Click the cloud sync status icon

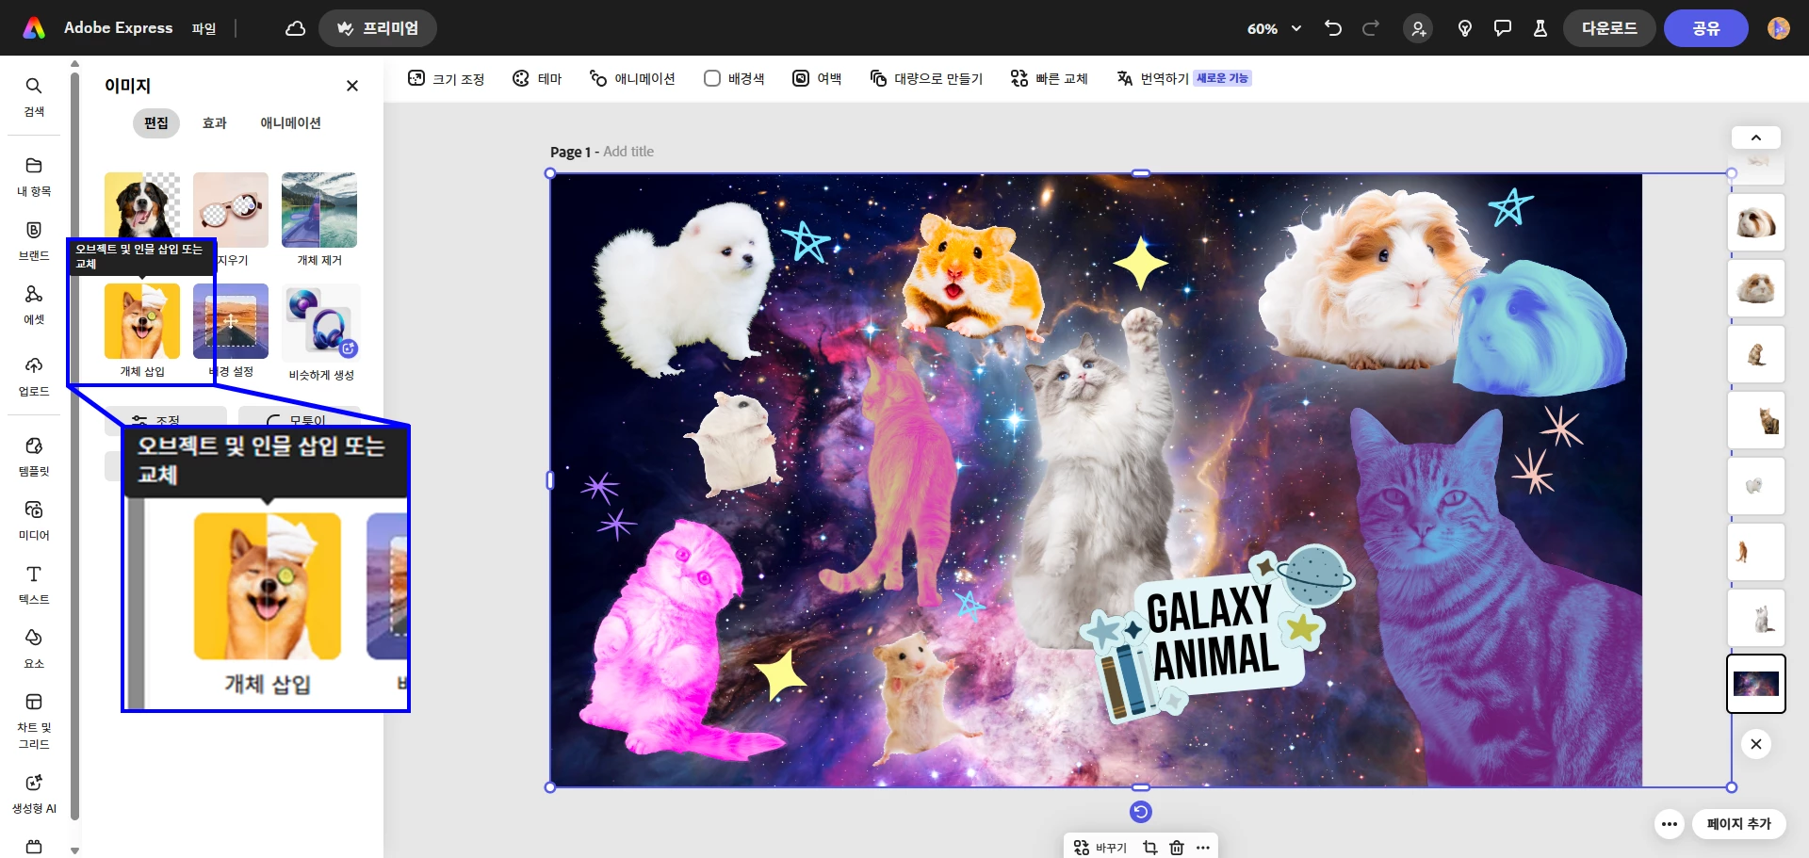point(295,28)
